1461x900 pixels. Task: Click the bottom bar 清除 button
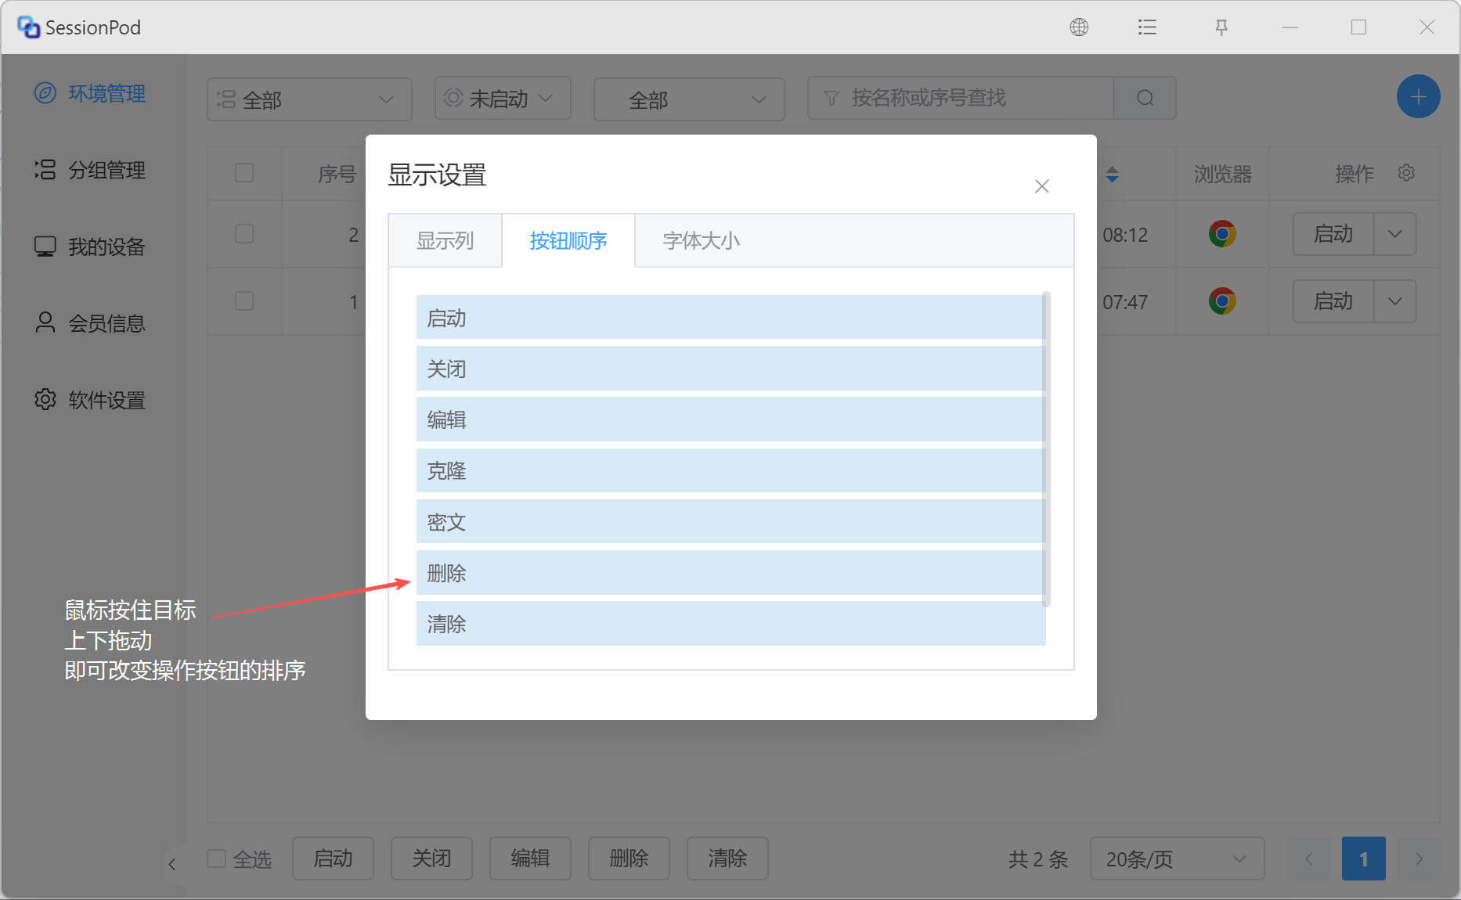[727, 859]
